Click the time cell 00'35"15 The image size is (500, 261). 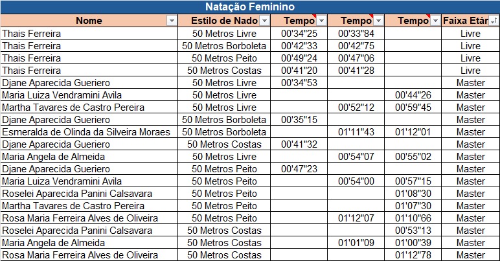(x=299, y=120)
